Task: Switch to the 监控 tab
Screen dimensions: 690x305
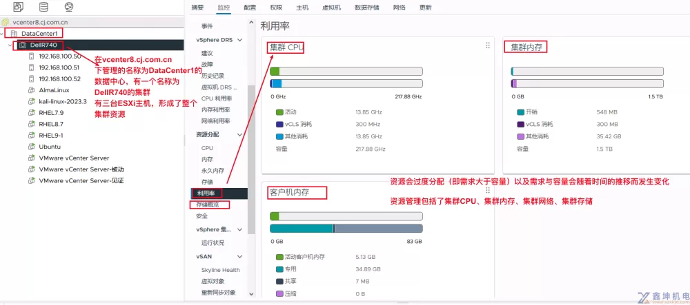Action: (x=224, y=8)
